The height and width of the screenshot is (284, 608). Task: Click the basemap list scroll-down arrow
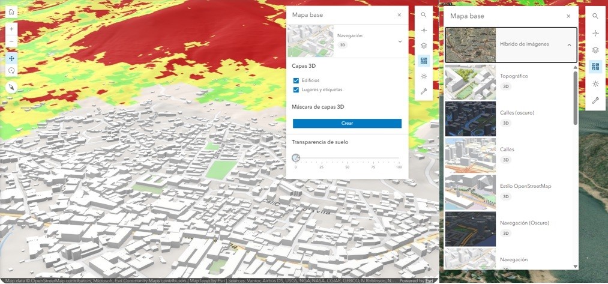click(576, 267)
